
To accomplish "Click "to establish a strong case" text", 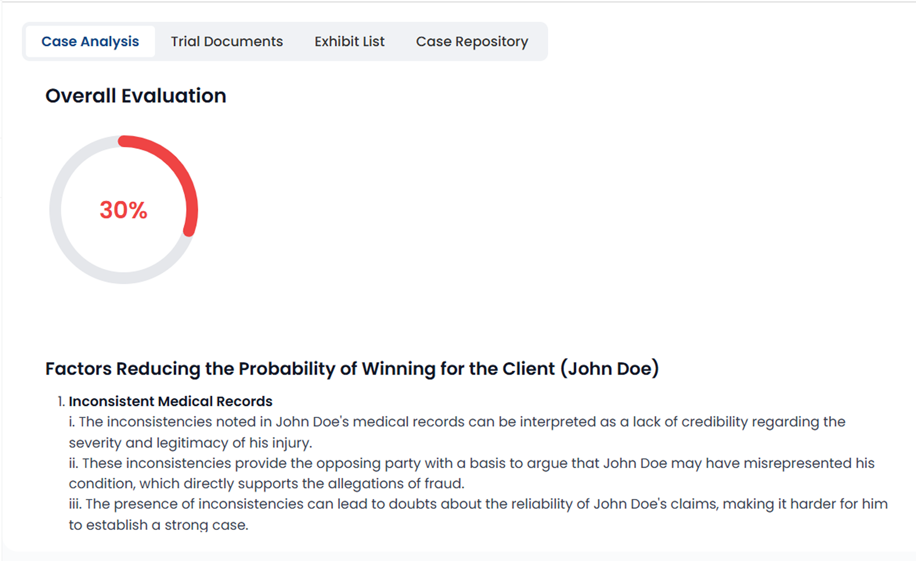I will [x=158, y=525].
